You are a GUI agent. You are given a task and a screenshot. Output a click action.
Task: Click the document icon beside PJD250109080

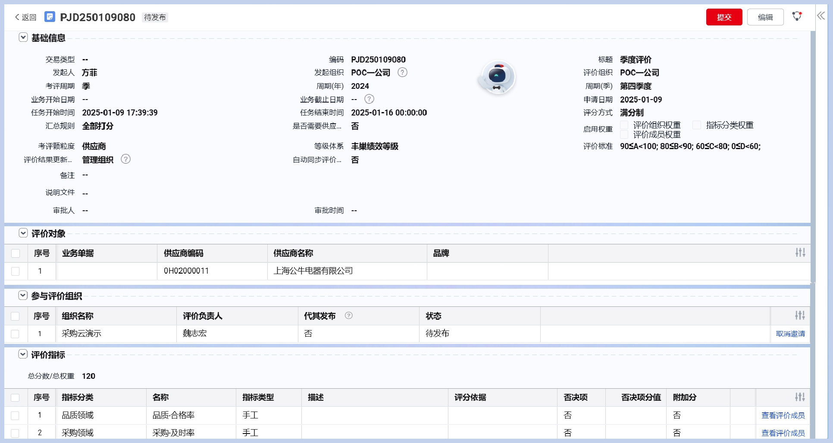point(50,17)
